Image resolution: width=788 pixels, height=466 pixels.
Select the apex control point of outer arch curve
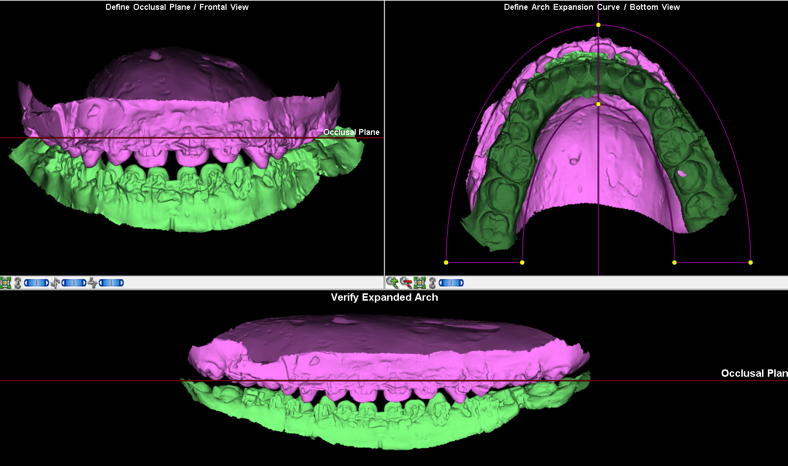(x=598, y=25)
